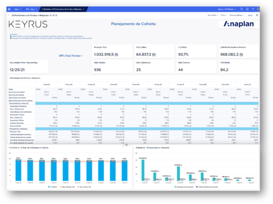Open the comments panel icon
Image resolution: width=273 pixels, height=204 pixels.
pos(257,15)
